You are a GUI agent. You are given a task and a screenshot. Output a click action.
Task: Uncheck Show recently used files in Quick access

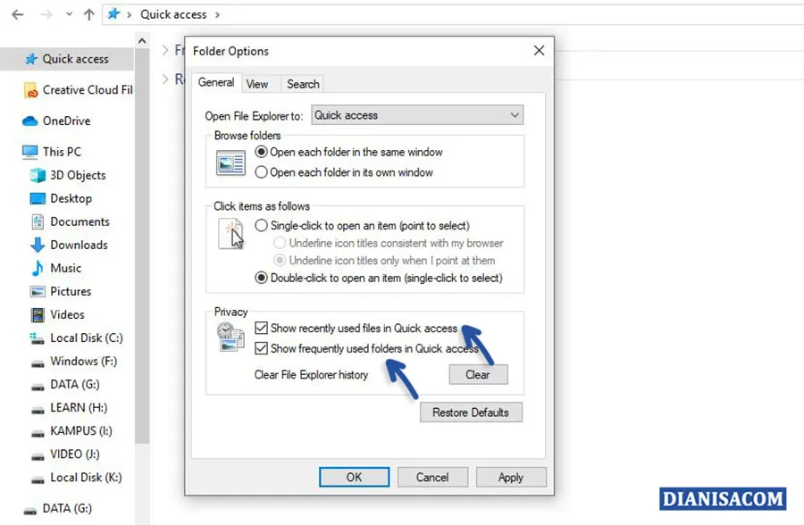[x=262, y=329]
